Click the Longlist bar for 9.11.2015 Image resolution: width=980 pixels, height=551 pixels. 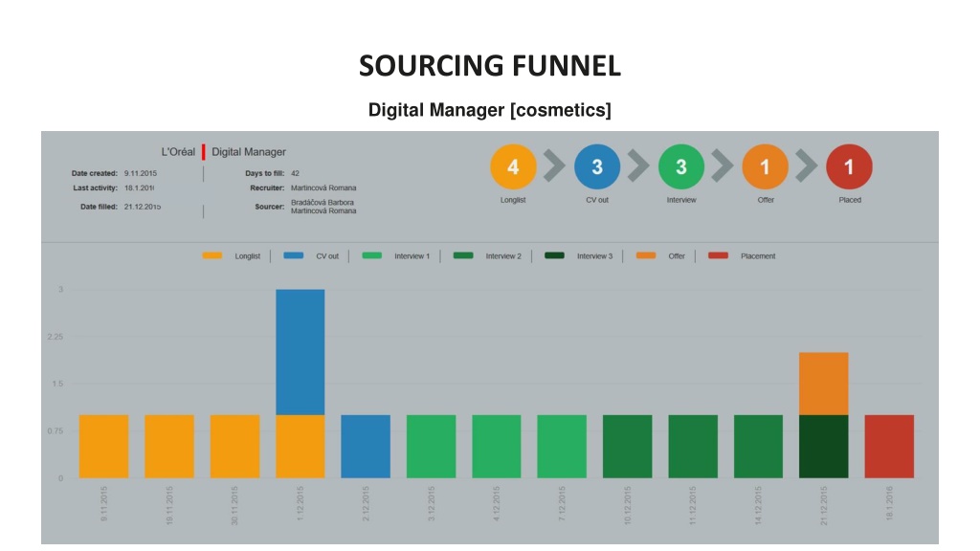tap(103, 447)
